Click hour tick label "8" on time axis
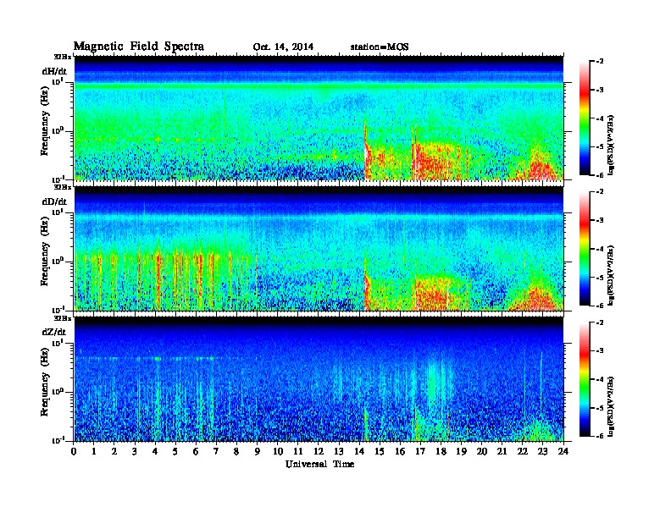 236,452
